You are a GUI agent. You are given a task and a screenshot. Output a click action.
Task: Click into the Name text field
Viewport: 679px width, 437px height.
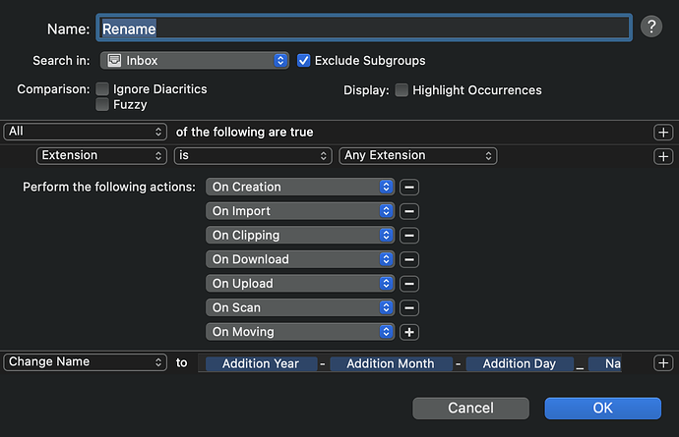pos(364,28)
